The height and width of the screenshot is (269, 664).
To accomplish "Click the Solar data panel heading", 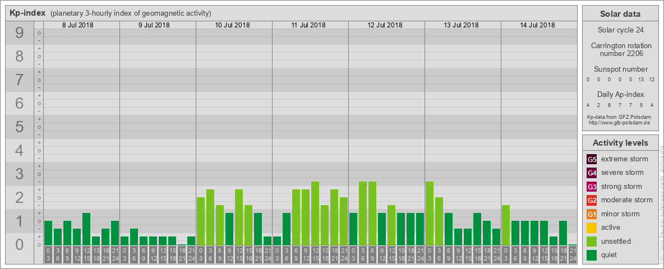I will 620,14.
